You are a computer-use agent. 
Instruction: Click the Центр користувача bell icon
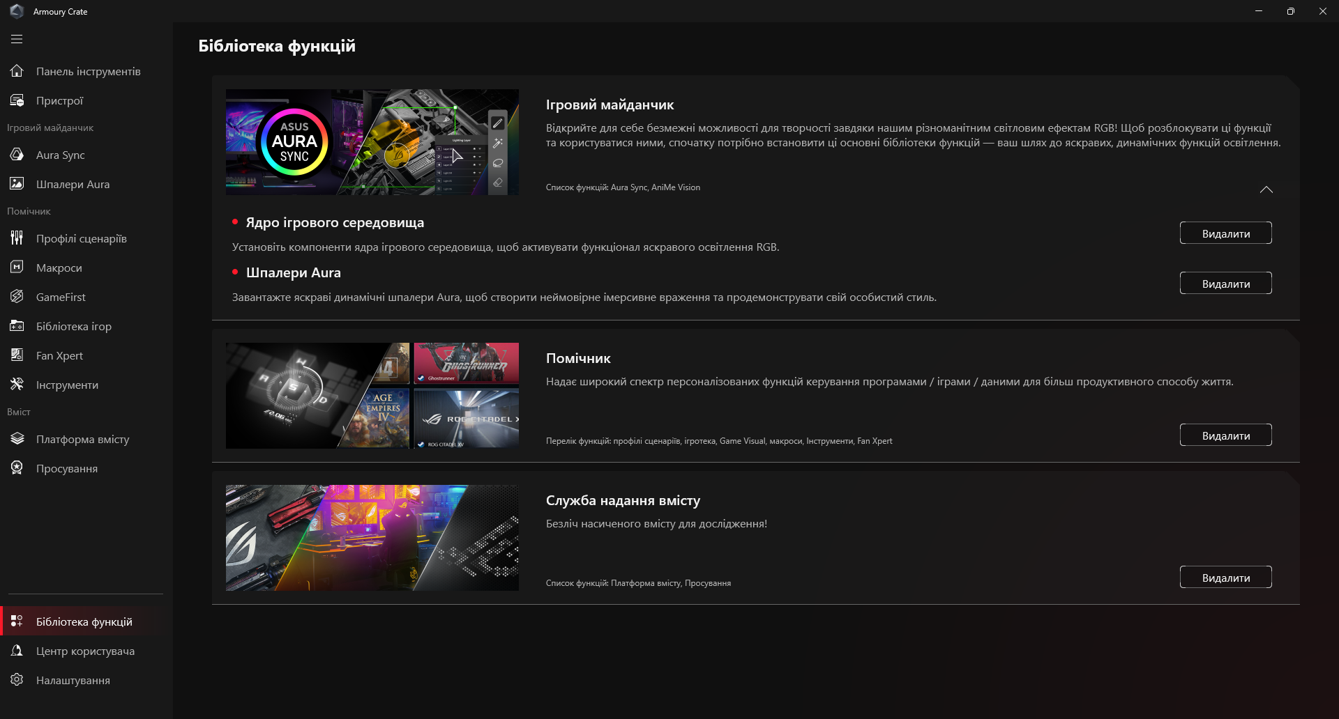(x=17, y=651)
